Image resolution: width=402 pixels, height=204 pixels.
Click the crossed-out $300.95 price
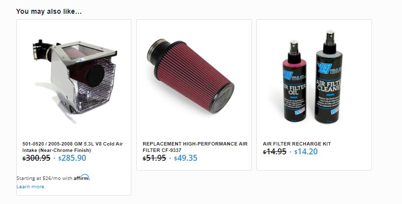36,158
